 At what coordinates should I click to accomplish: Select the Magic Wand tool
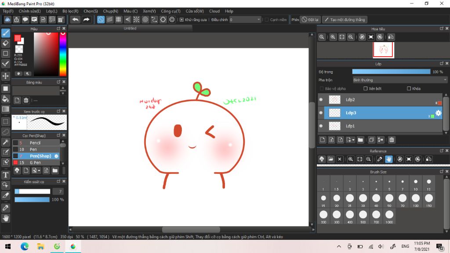click(6, 142)
